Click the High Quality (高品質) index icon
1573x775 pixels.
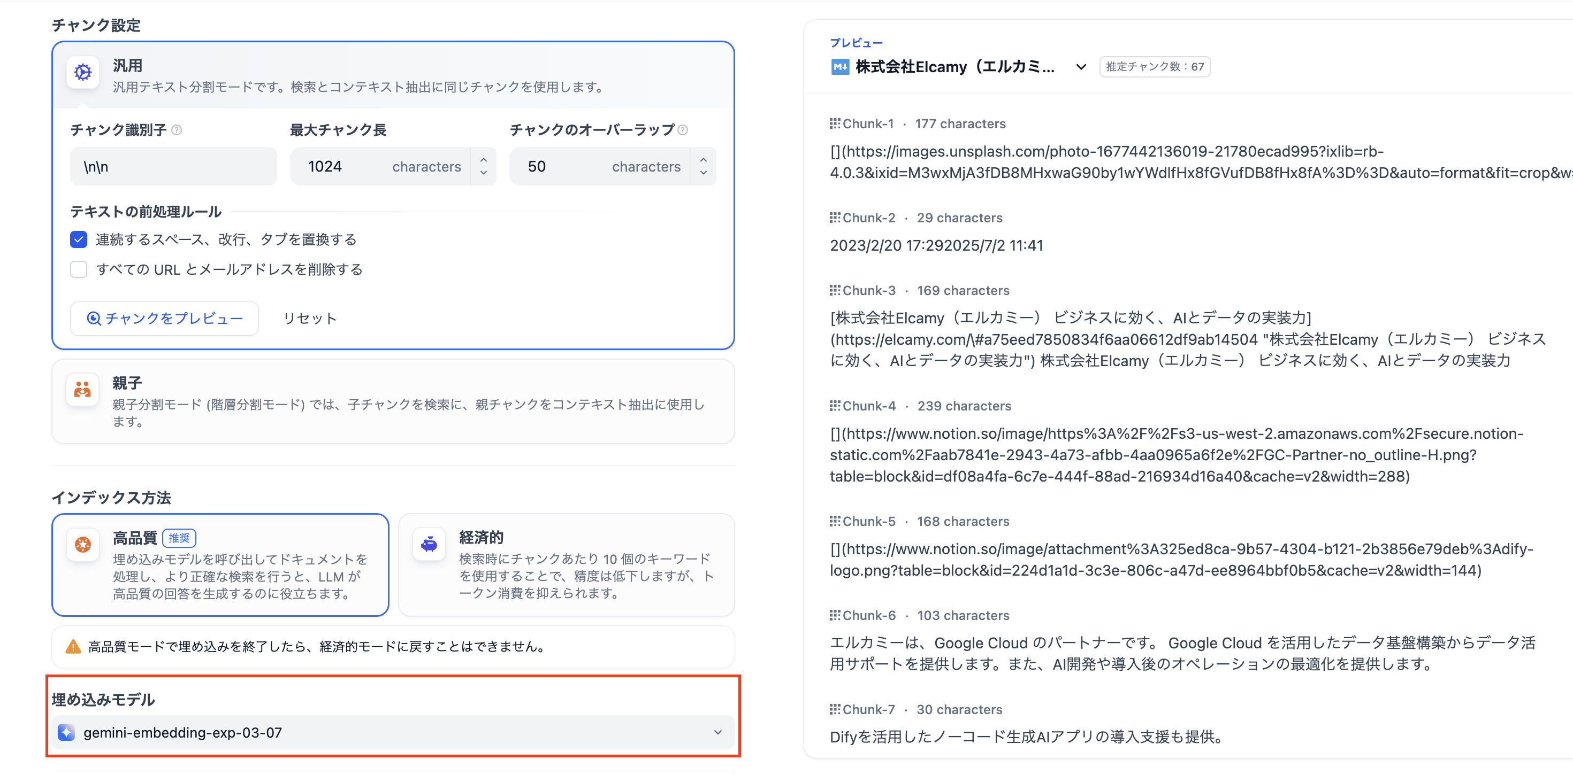click(82, 544)
